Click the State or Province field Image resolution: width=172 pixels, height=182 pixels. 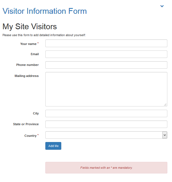pyautogui.click(x=106, y=124)
